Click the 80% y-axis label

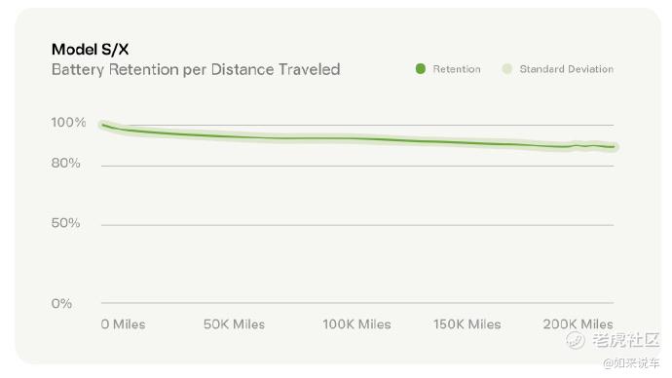65,163
